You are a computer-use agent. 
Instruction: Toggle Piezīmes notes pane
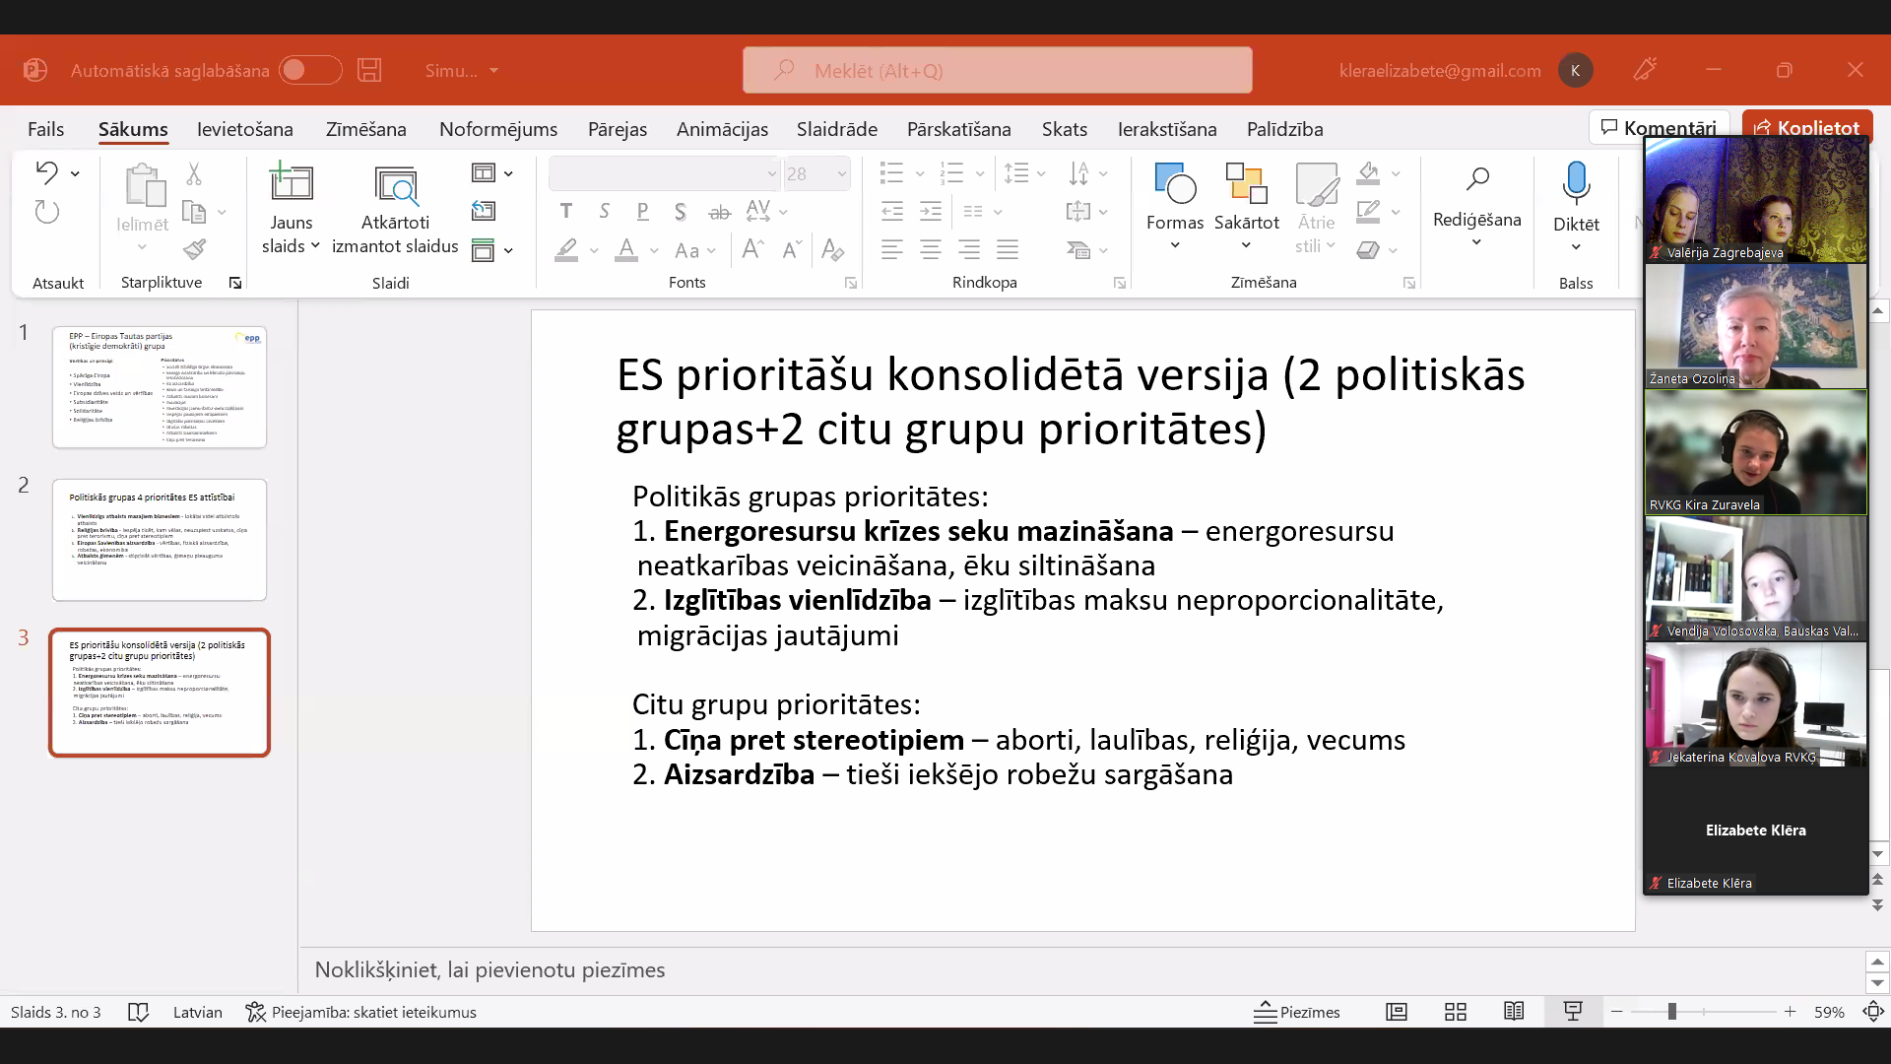pos(1296,1012)
